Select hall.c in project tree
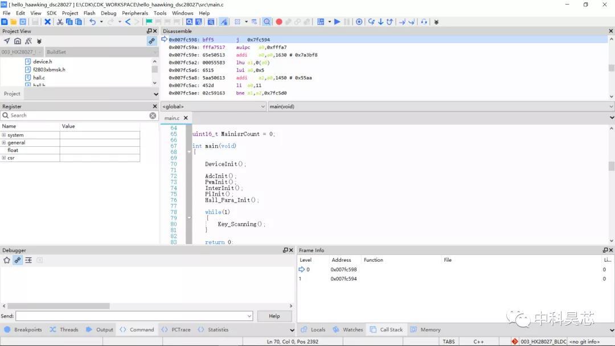The height and width of the screenshot is (346, 615). pyautogui.click(x=39, y=77)
